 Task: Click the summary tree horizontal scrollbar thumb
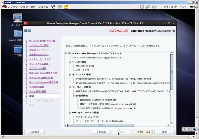tap(100, 125)
